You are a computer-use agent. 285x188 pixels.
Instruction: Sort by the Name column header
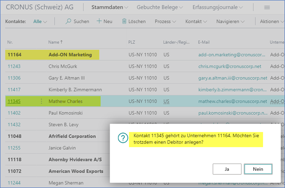coord(55,42)
